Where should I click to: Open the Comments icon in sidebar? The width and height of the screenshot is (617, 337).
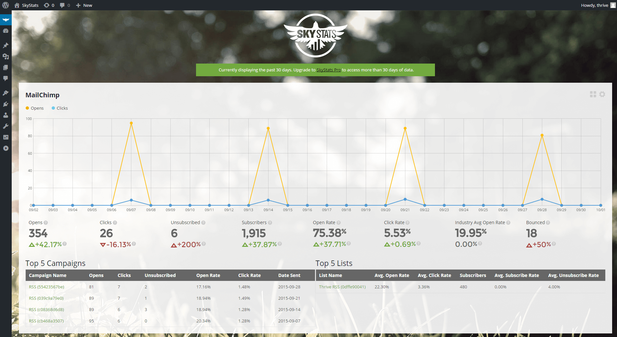[x=6, y=78]
